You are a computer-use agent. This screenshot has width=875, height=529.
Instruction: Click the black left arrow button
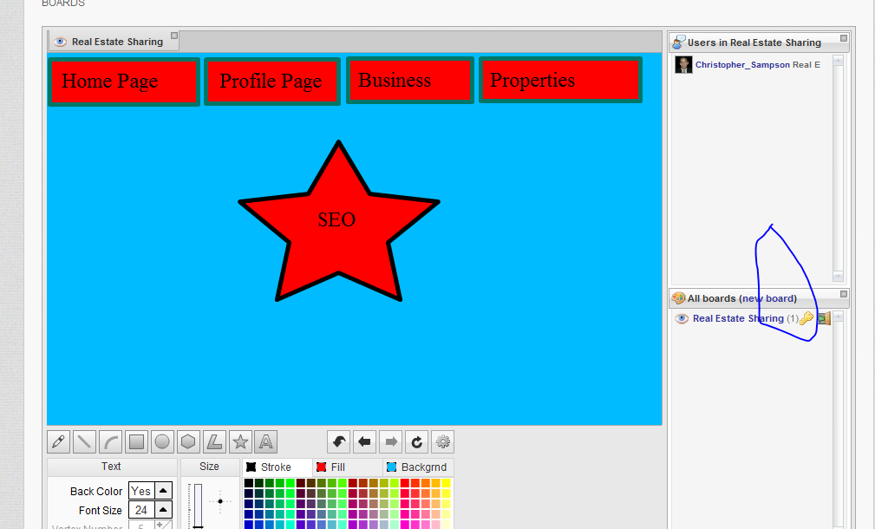pos(364,442)
